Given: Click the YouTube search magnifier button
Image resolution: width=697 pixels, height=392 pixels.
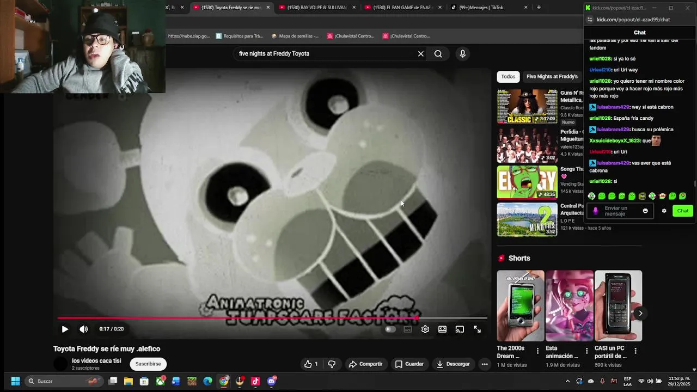Looking at the screenshot, I should click(438, 54).
